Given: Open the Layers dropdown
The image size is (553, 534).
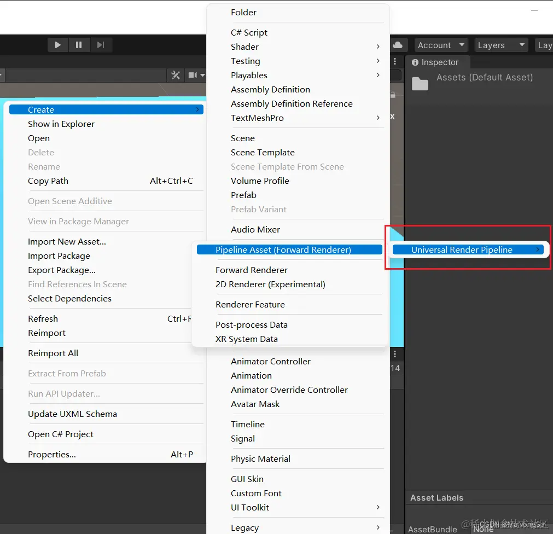Looking at the screenshot, I should point(501,45).
